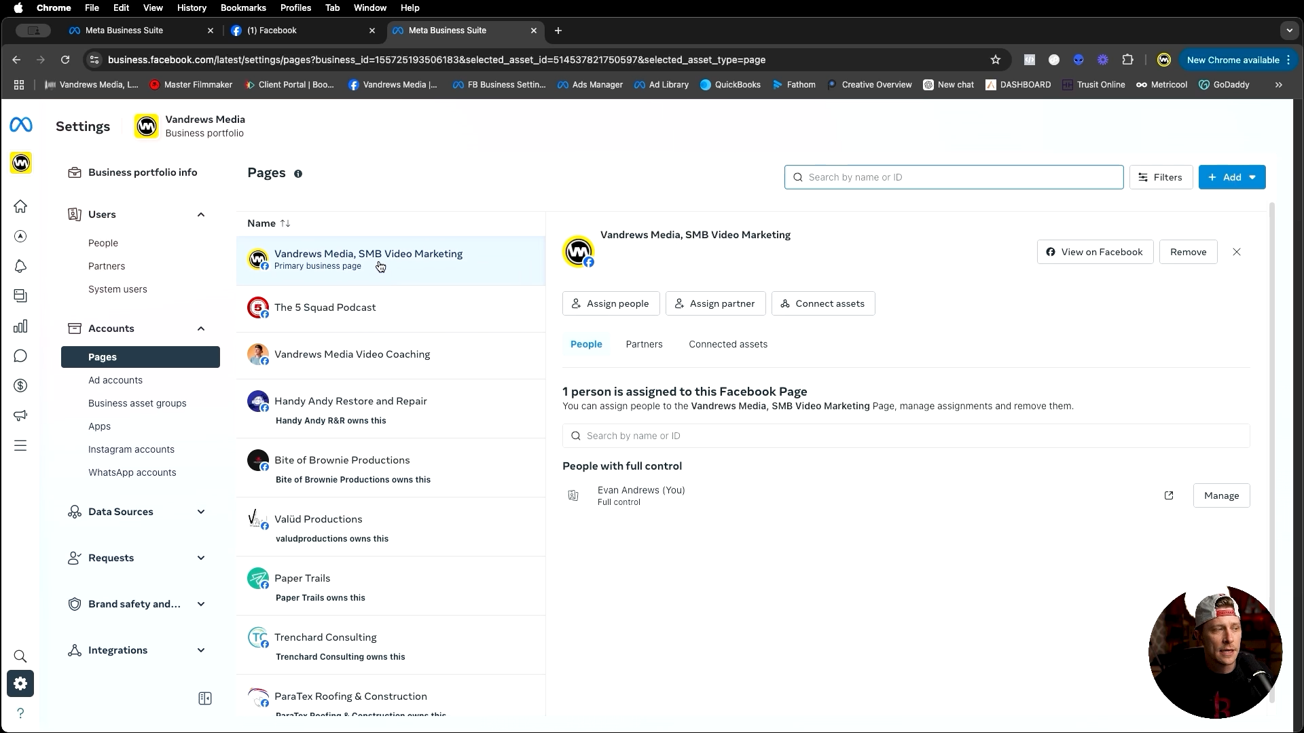The image size is (1304, 733).
Task: Switch to Partners tab
Action: (x=644, y=344)
